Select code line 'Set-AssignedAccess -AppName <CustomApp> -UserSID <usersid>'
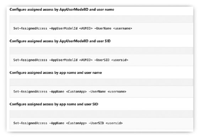Screen dimensions: 199x137 point(68,123)
